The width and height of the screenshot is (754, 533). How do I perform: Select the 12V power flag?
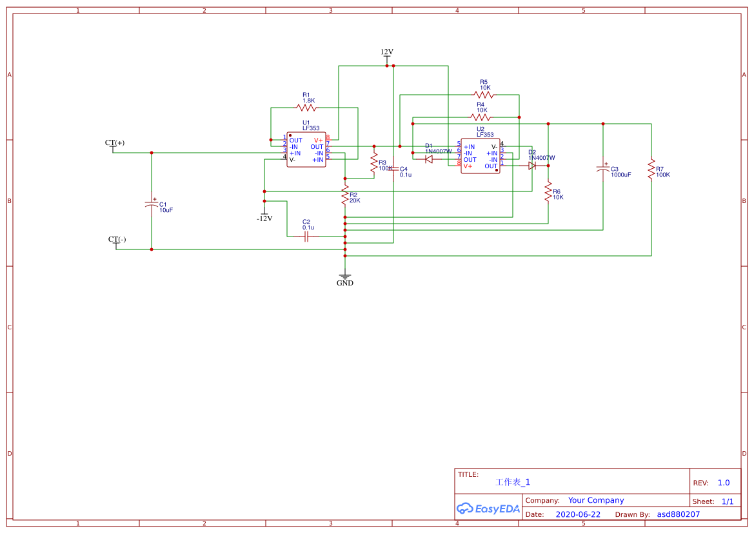pos(386,55)
